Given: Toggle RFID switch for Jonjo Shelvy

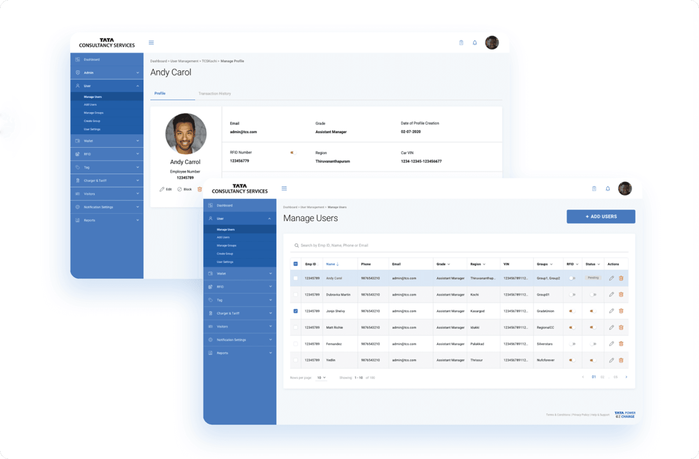Looking at the screenshot, I should pyautogui.click(x=572, y=311).
